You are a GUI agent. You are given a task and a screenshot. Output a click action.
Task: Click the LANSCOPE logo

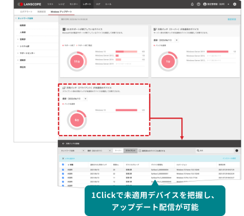[29, 4]
